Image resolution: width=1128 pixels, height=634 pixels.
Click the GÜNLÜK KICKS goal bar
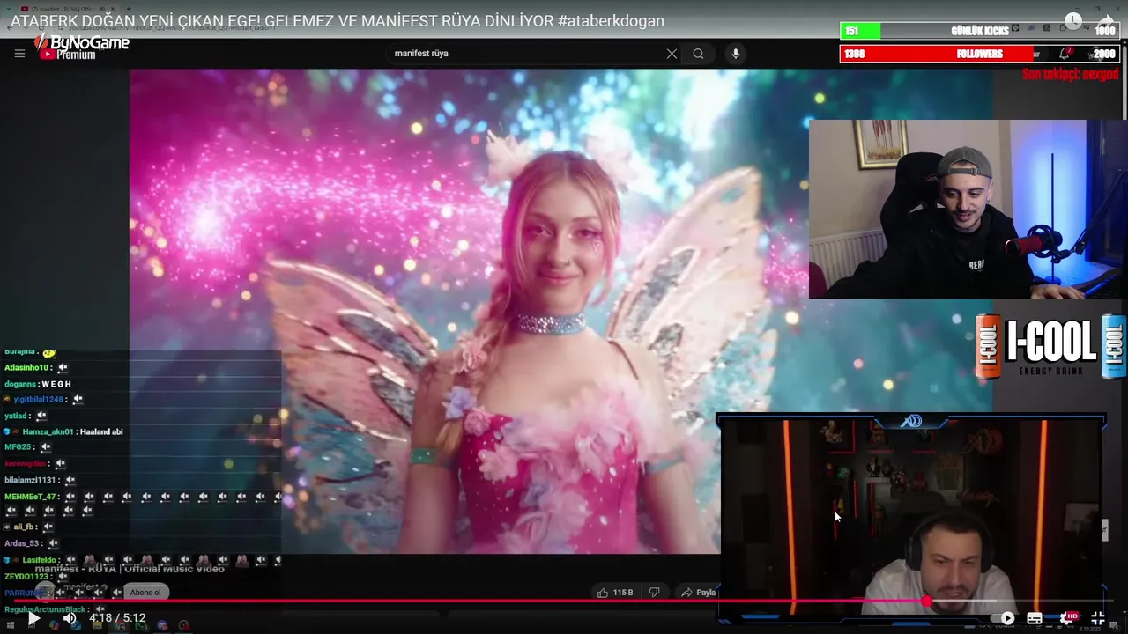(x=979, y=31)
